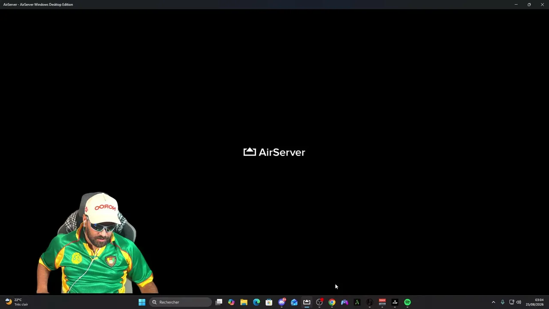549x309 pixels.
Task: Open the black circular H app in taskbar
Action: 370,302
